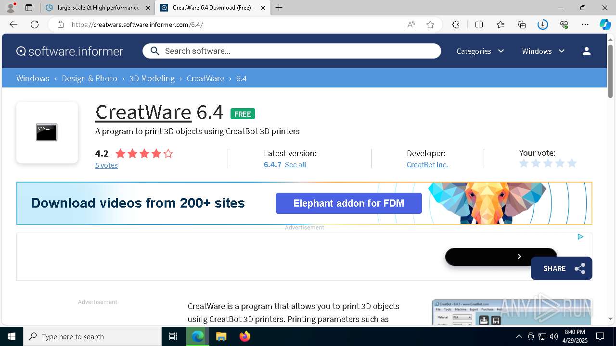This screenshot has height=346, width=616.
Task: View site info via the lock icon
Action: (61, 25)
